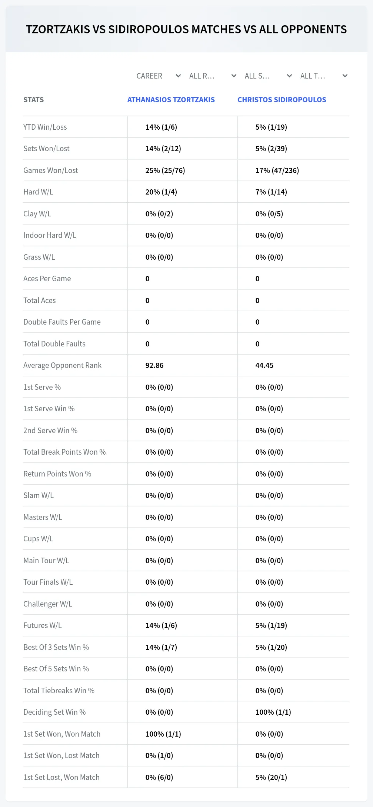Viewport: 373px width, 807px height.
Task: Click the chevron beside CAREER
Action: pos(178,76)
